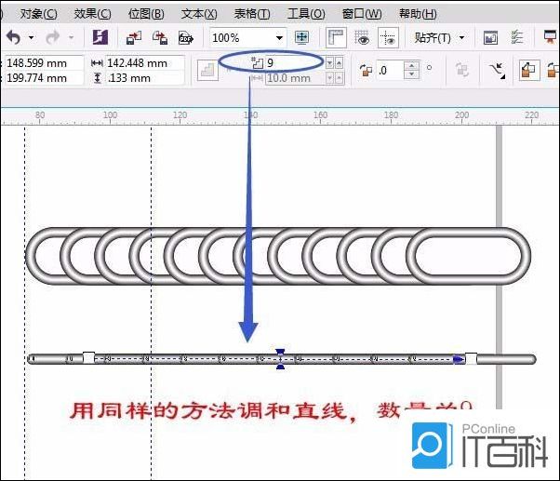Click the blue blend acceleration marker
Screen dimensions: 560x481
point(281,359)
